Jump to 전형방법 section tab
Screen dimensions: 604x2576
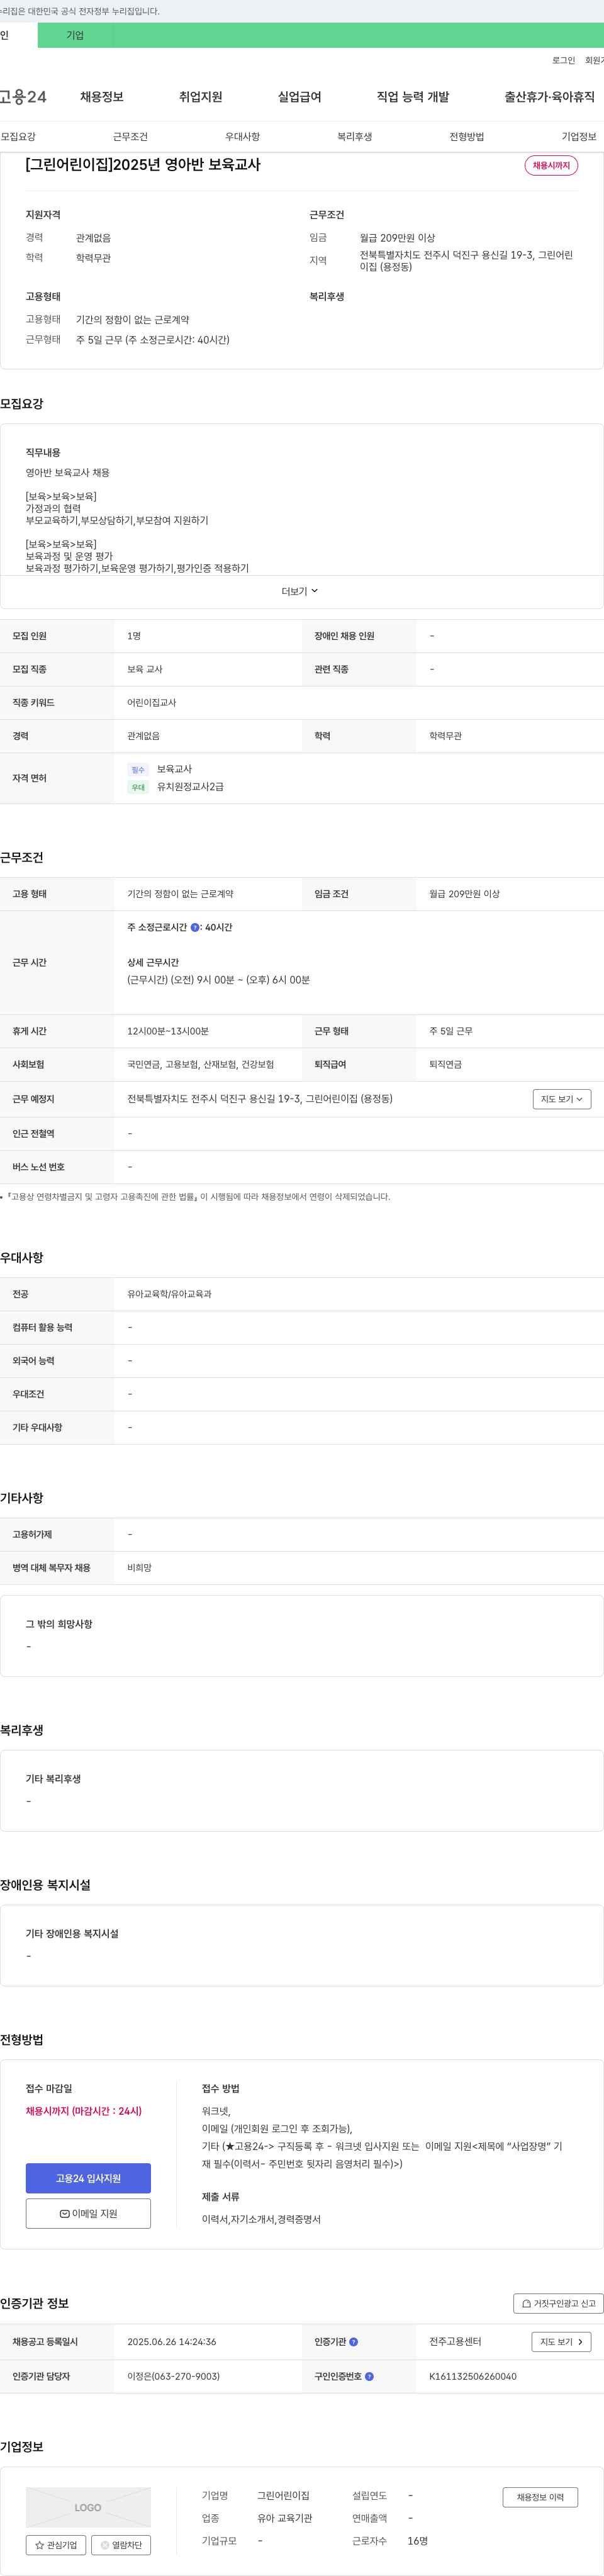(x=466, y=137)
